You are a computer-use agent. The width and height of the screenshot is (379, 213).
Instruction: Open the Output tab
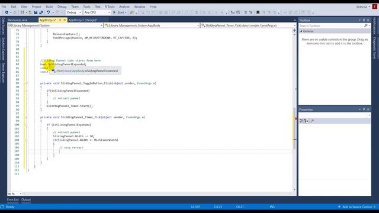[x=26, y=199]
